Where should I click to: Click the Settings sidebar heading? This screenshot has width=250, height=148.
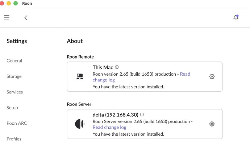[x=17, y=41]
